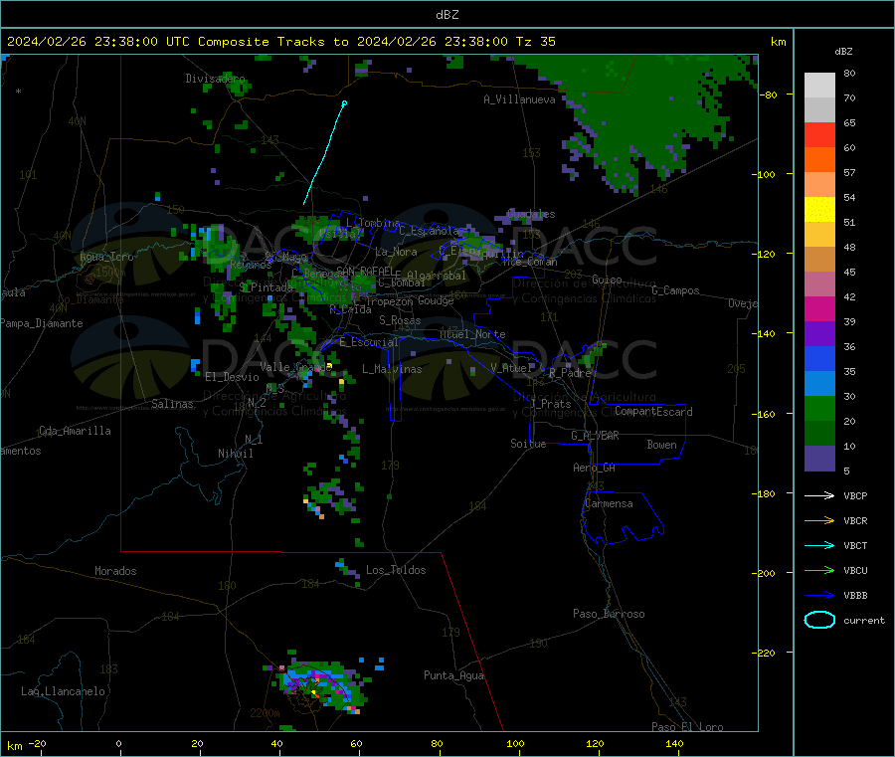Click the SAN_RAFAEL map label
The height and width of the screenshot is (757, 895).
(365, 271)
